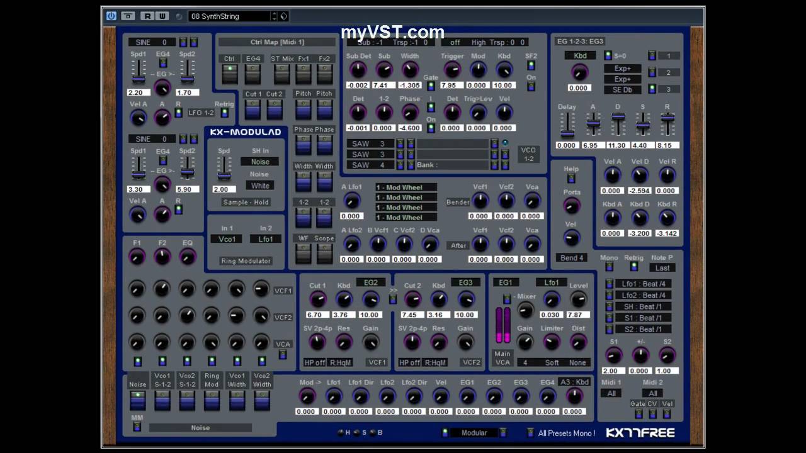This screenshot has width=806, height=453.
Task: Click the Lfo1 Dir modulation knob
Action: [360, 396]
